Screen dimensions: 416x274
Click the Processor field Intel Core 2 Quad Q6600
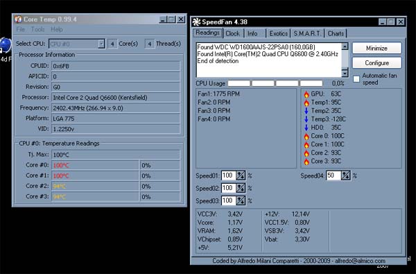[x=116, y=98]
